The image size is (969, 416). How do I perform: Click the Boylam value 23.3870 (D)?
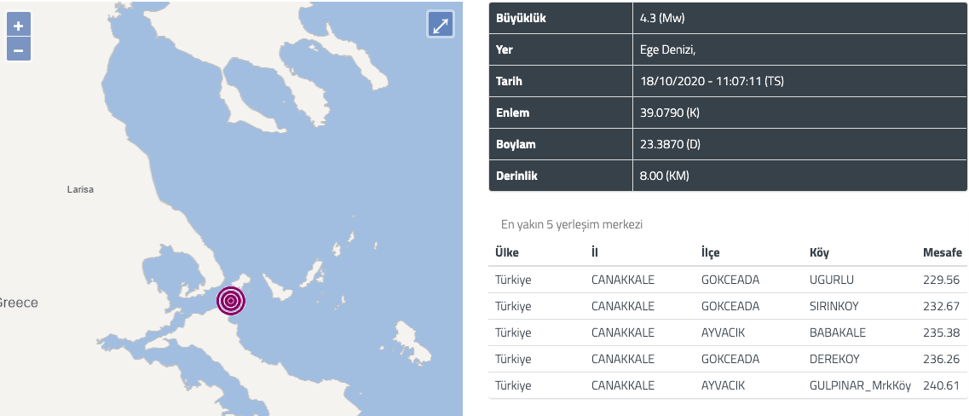670,145
